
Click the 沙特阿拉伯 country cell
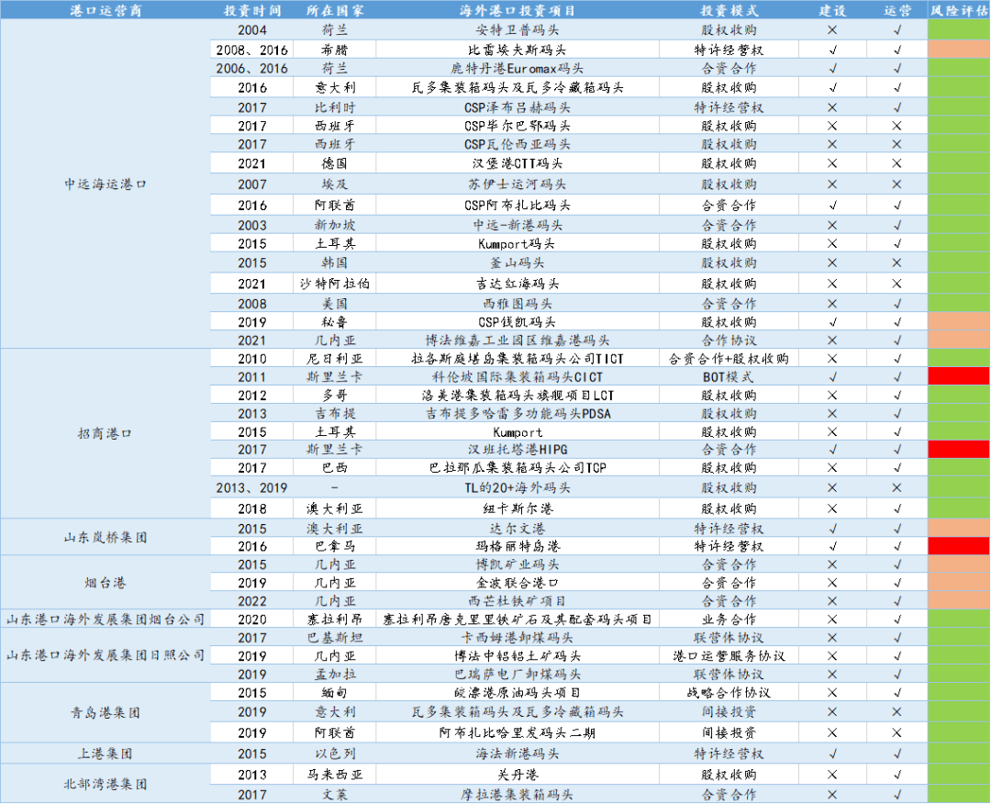335,284
